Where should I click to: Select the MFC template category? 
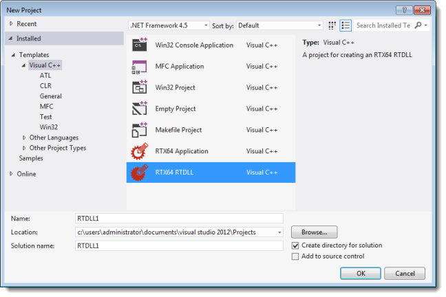click(x=46, y=107)
